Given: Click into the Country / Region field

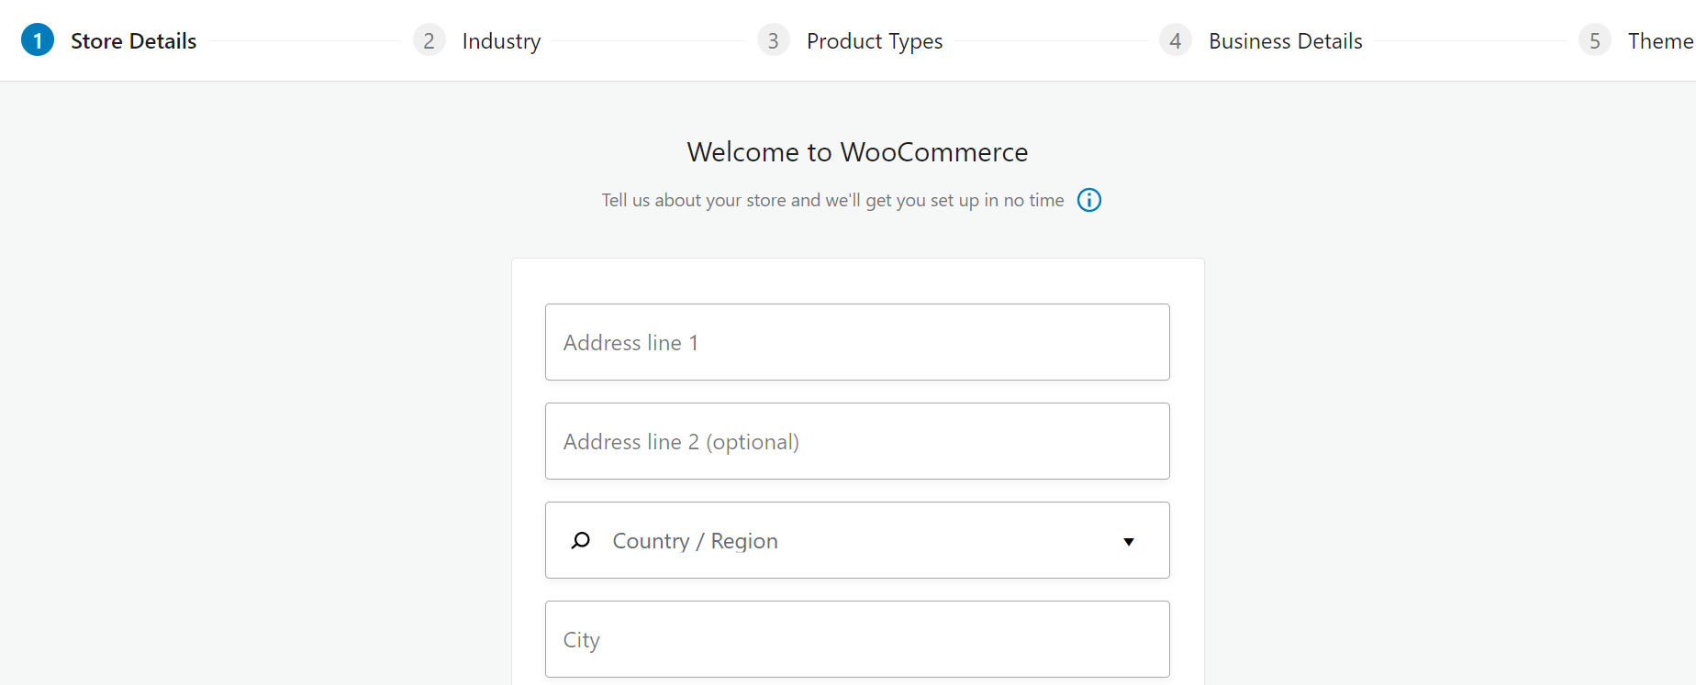Looking at the screenshot, I should (857, 540).
